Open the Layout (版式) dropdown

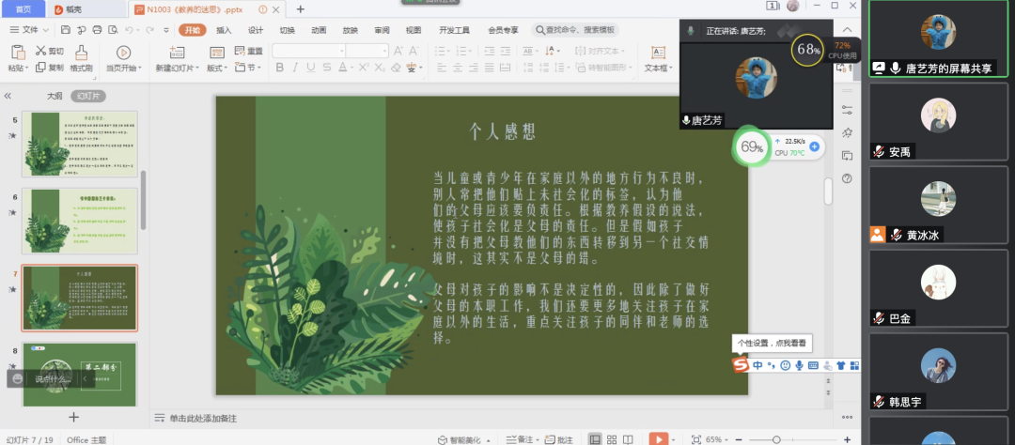[217, 68]
